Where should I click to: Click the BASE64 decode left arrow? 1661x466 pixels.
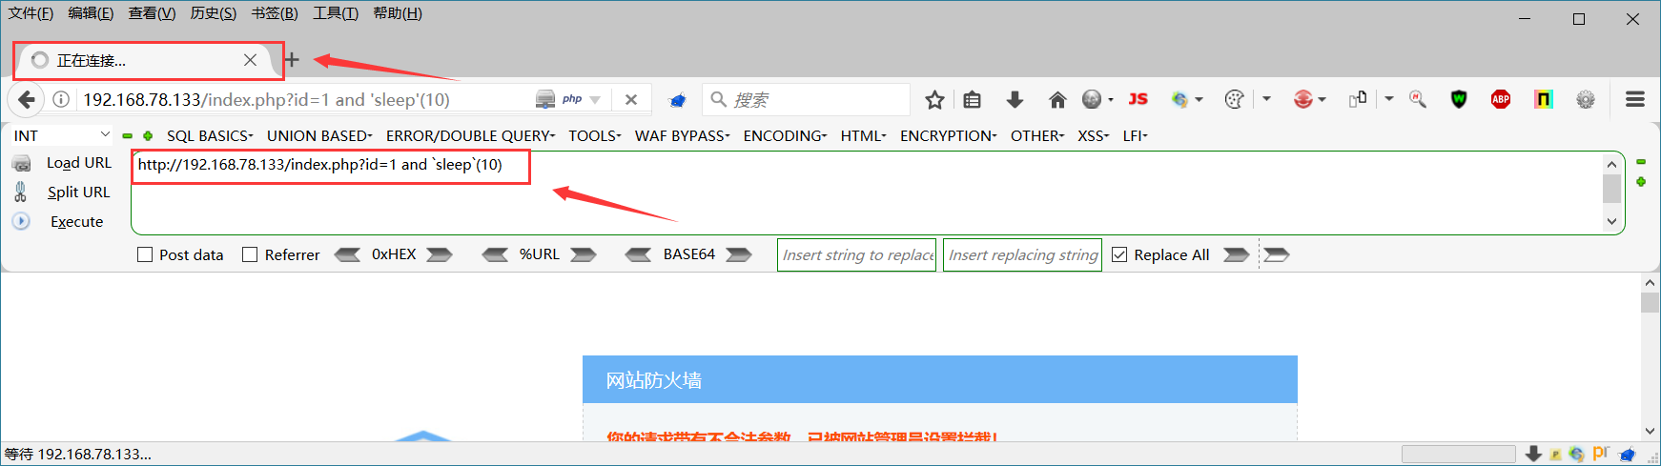click(638, 254)
